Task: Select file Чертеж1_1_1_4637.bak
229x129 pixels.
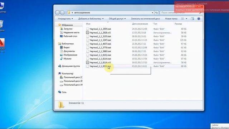Action: pyautogui.click(x=100, y=44)
